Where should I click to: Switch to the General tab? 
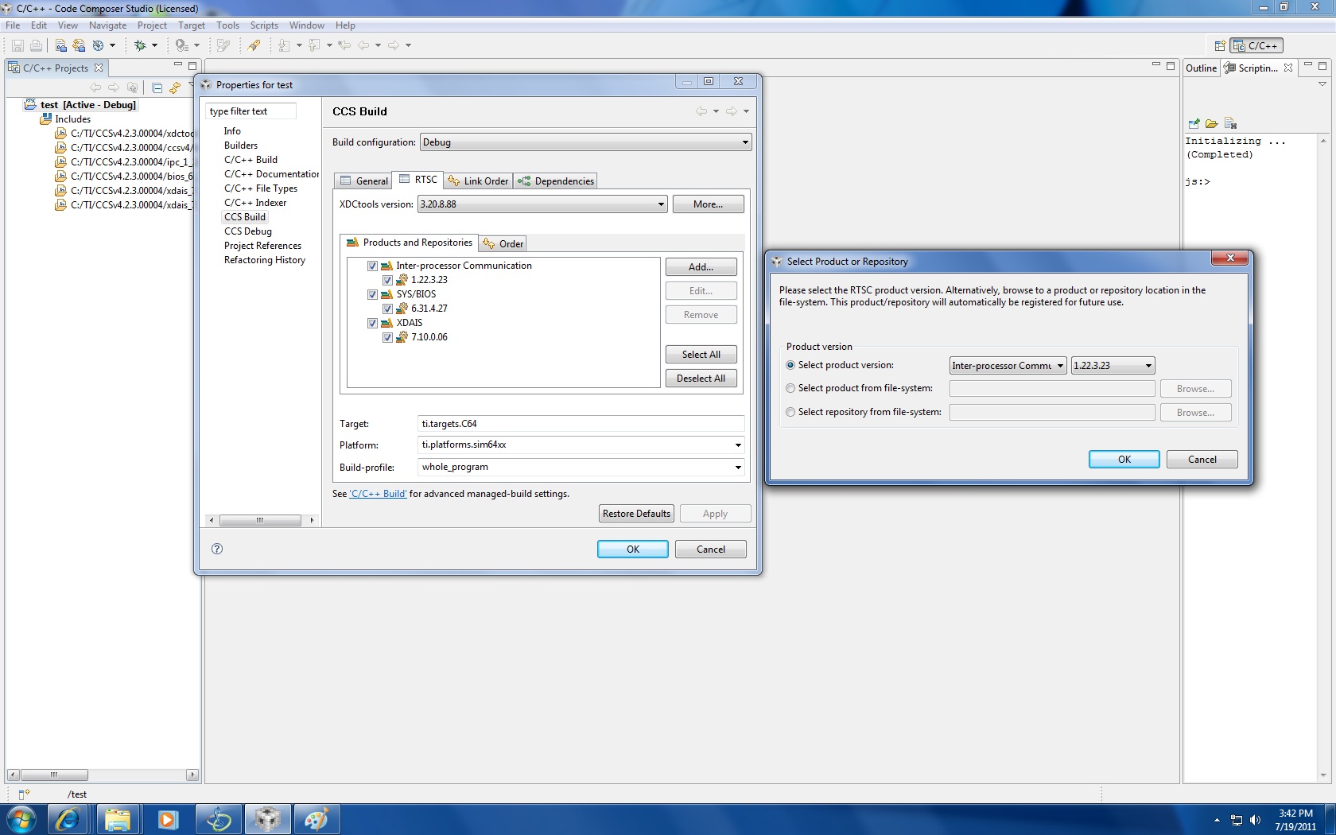point(364,181)
